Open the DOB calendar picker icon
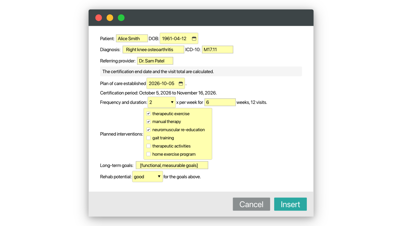Screen dimensions: 402x226 (x=194, y=39)
